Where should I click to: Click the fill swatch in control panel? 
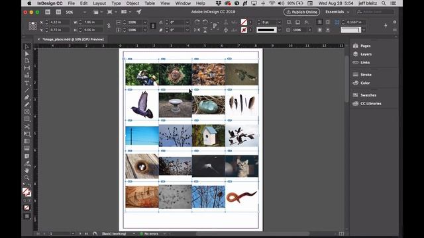click(x=244, y=22)
